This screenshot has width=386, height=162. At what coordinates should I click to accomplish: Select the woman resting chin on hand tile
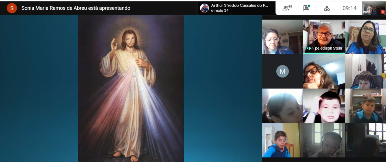(324, 71)
